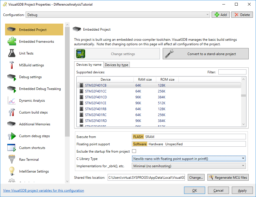Click the sidebar scroll down arrow
This screenshot has height=197, width=256.
(67, 181)
